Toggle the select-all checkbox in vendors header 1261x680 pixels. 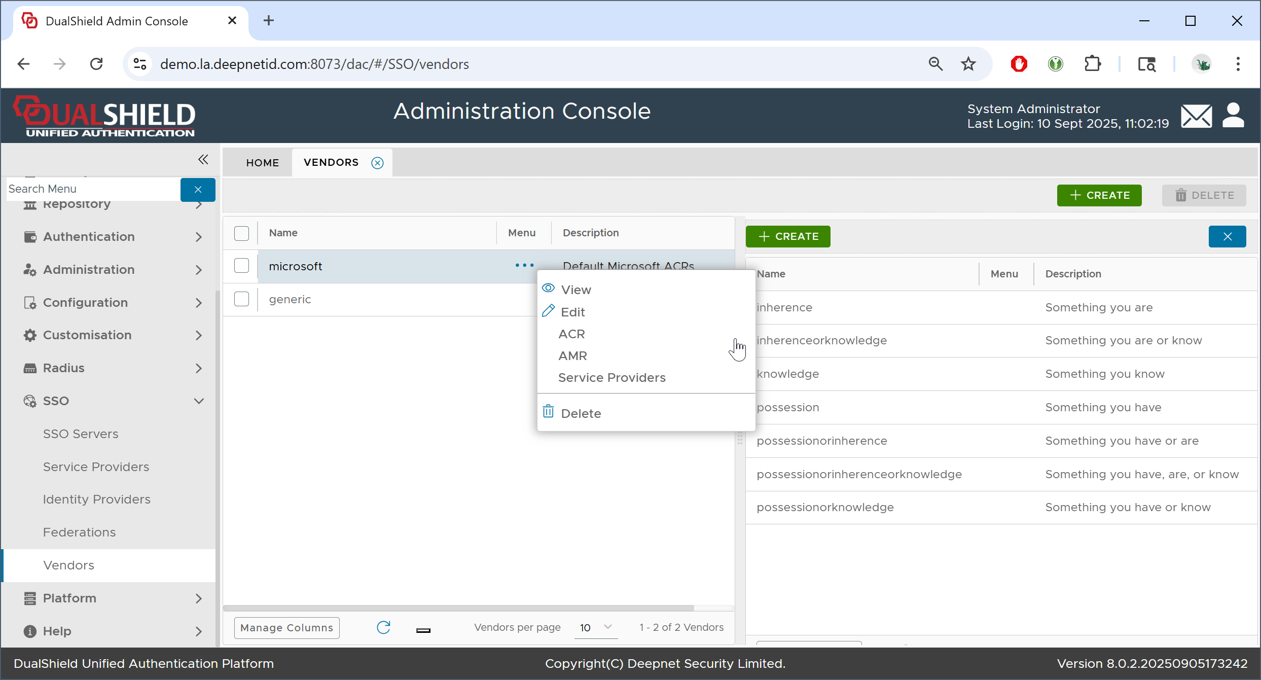[241, 233]
